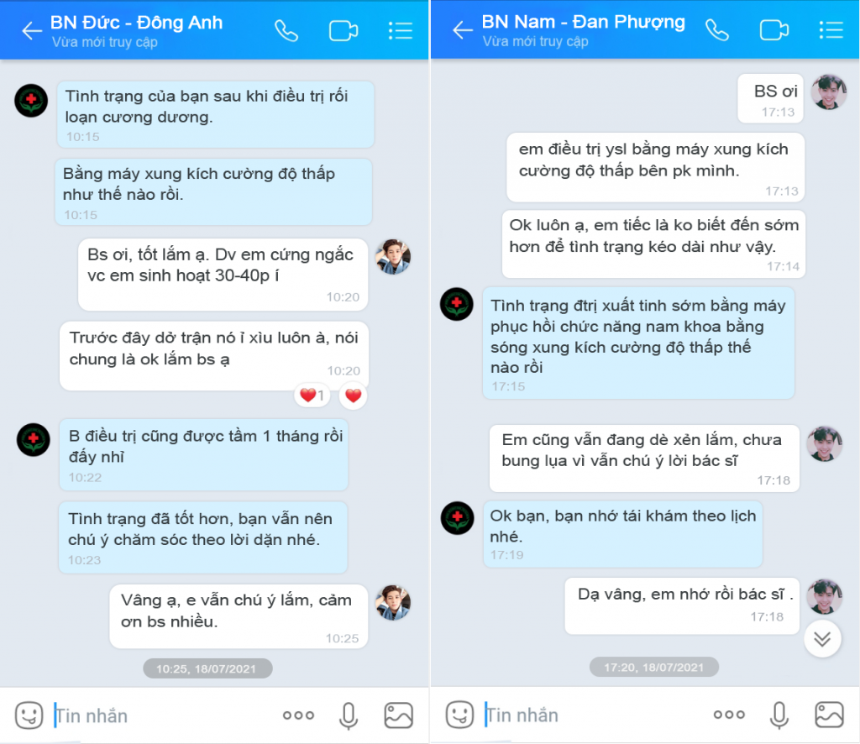This screenshot has height=744, width=860.
Task: Open more options dots in left chat
Action: (298, 715)
